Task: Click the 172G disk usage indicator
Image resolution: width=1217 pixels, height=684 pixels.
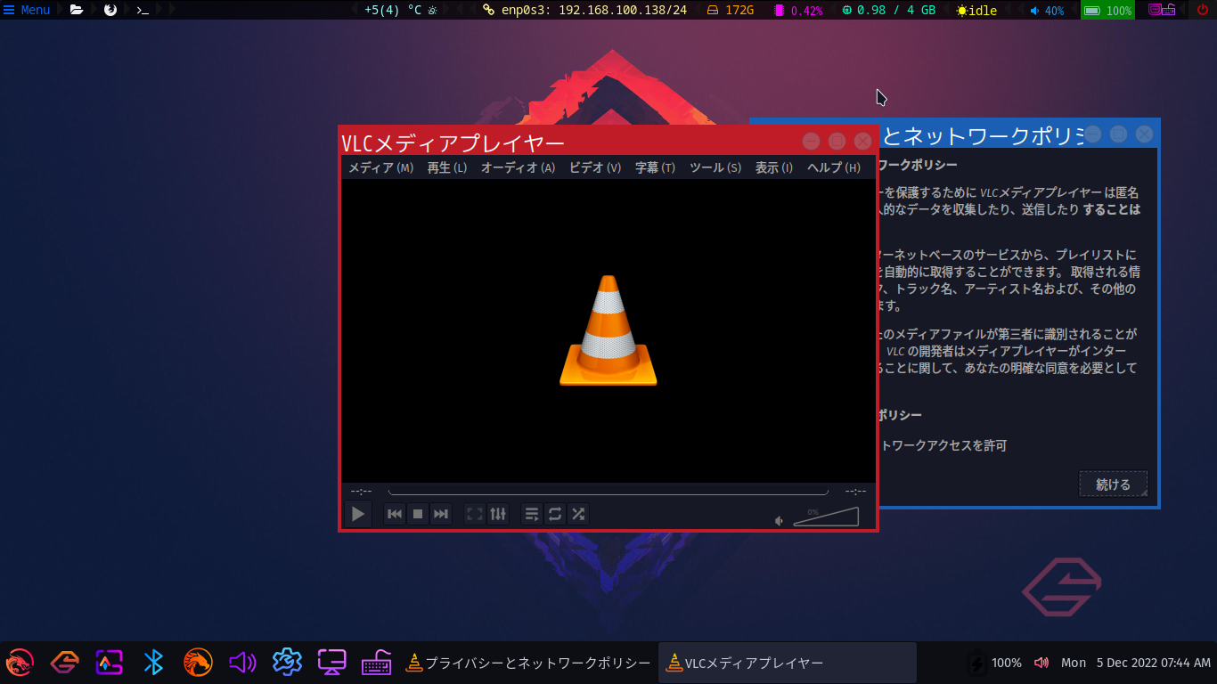Action: point(731,10)
